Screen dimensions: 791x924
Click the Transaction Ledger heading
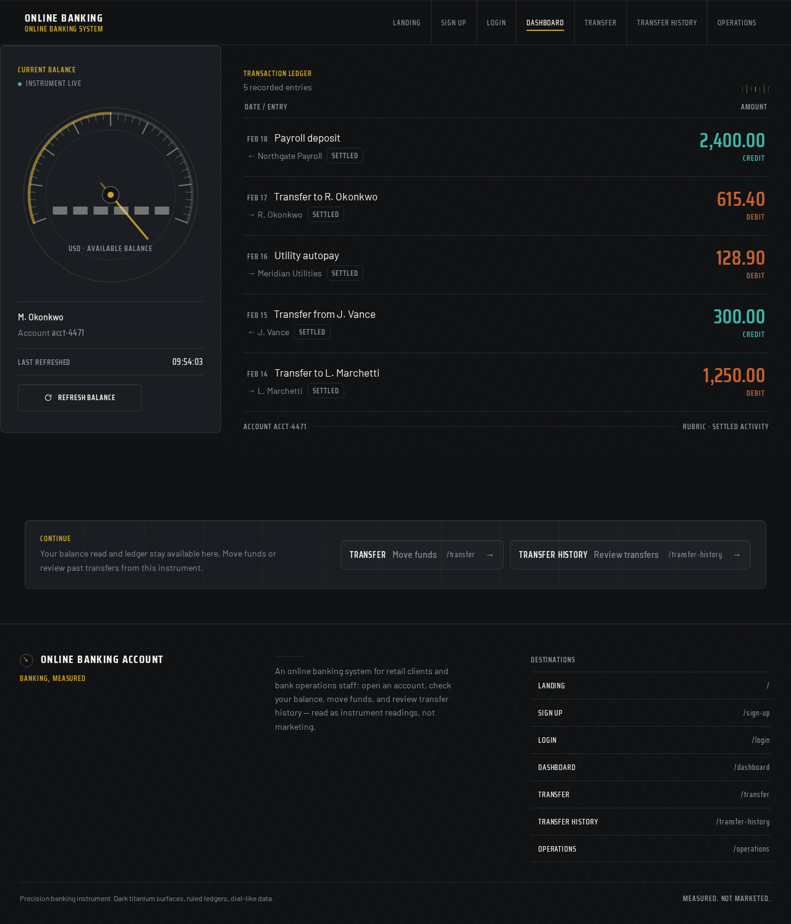277,74
